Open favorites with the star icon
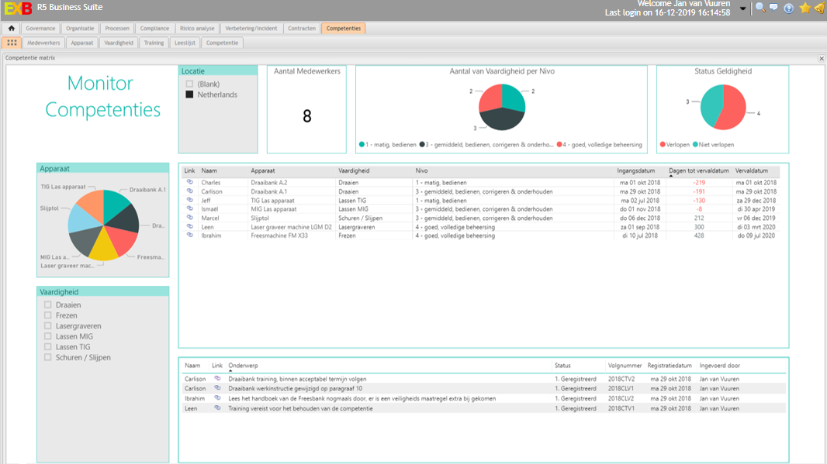Screen dimensions: 827x464 coord(805,8)
